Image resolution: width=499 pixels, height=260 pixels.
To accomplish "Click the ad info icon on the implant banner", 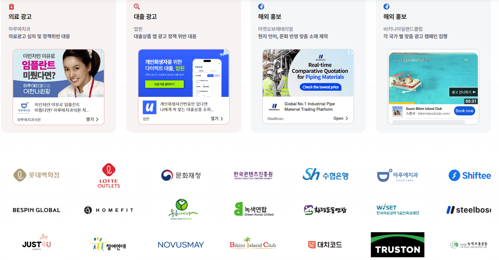I will (x=102, y=52).
